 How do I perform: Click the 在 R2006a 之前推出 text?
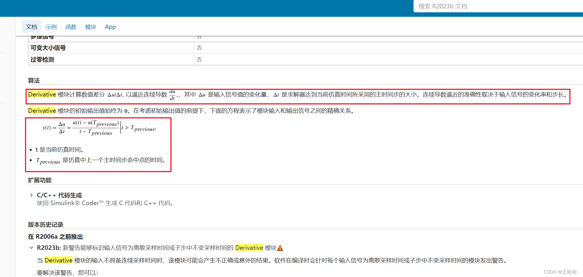pyautogui.click(x=55, y=237)
